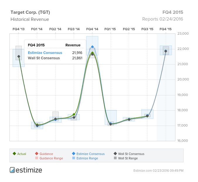Select the FQ2 '14 quarter label
The height and width of the screenshot is (182, 198).
55,29
